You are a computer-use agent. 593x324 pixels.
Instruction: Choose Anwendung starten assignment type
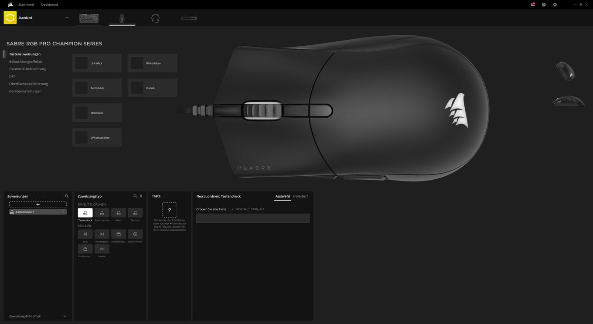tap(119, 234)
